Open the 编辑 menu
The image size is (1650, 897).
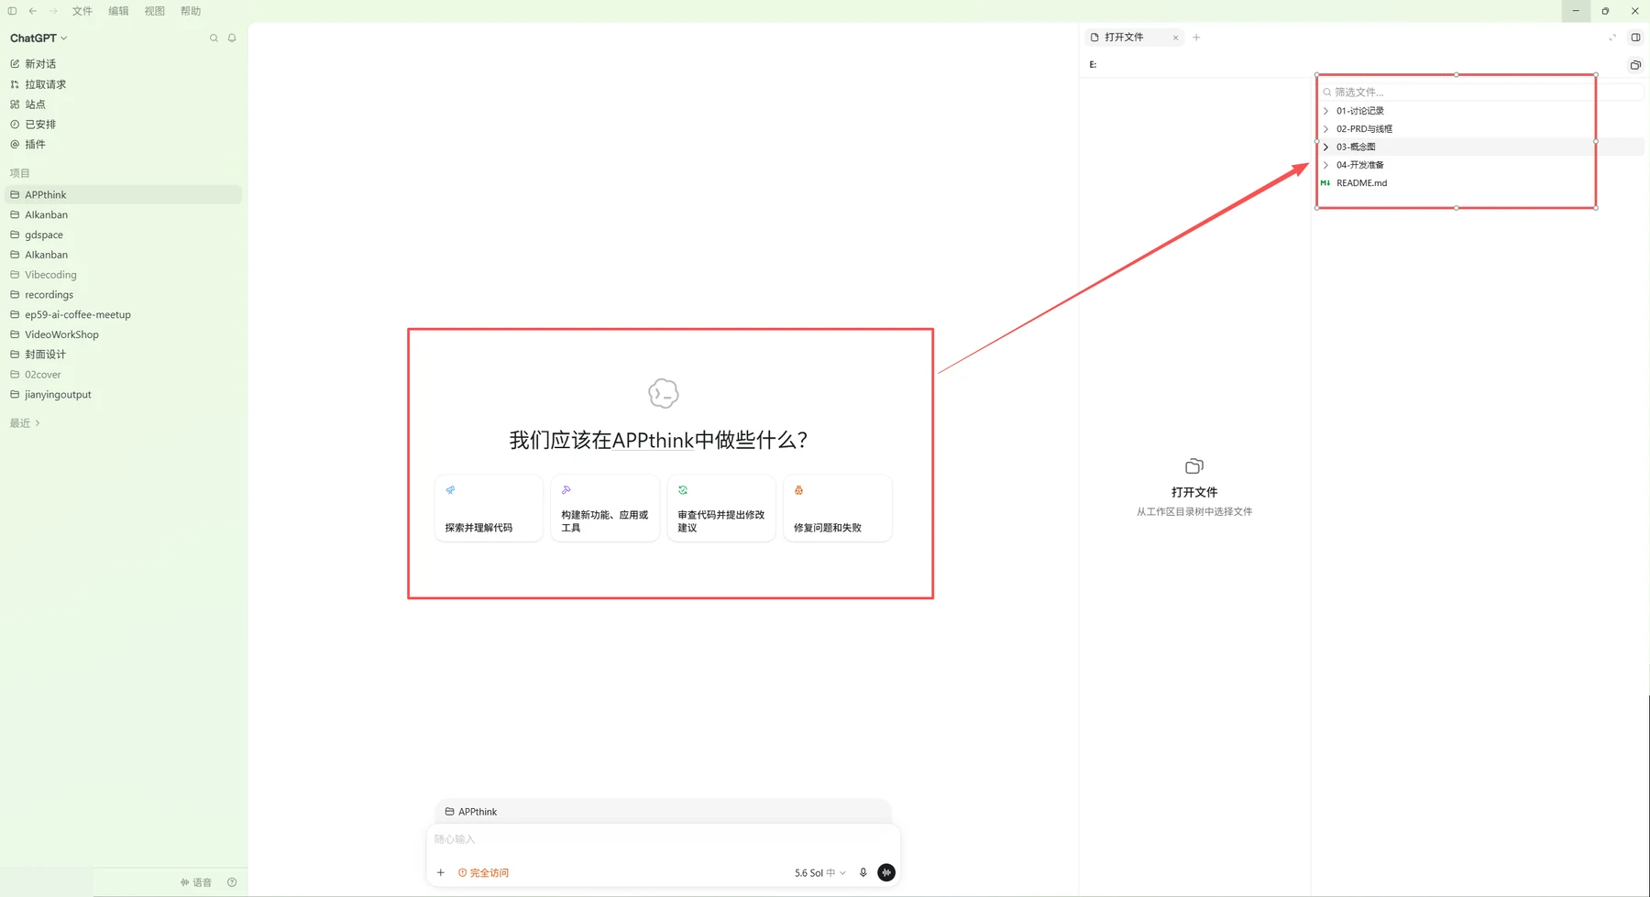pos(118,11)
